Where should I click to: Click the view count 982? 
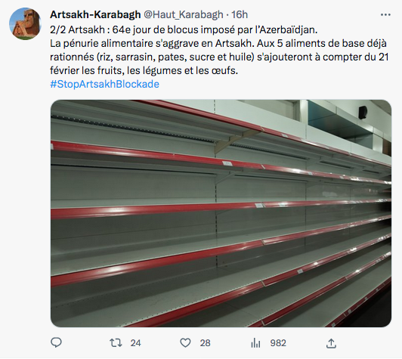(278, 343)
